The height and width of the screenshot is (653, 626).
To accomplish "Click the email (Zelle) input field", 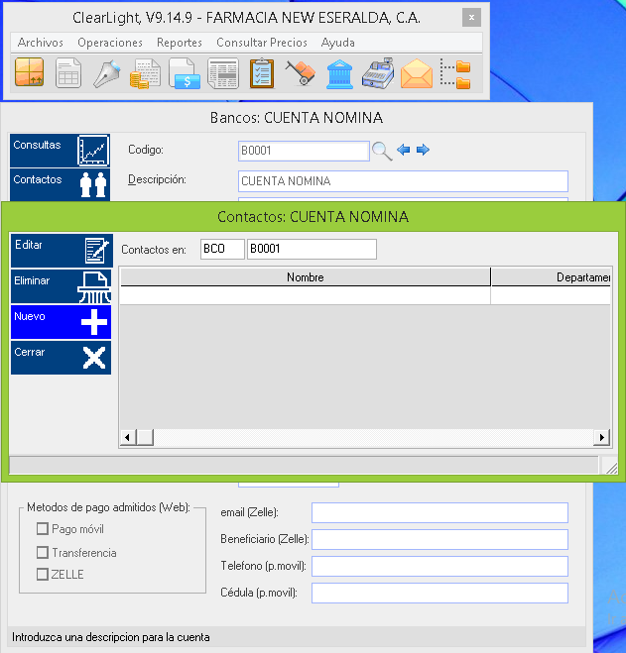I will tap(439, 512).
